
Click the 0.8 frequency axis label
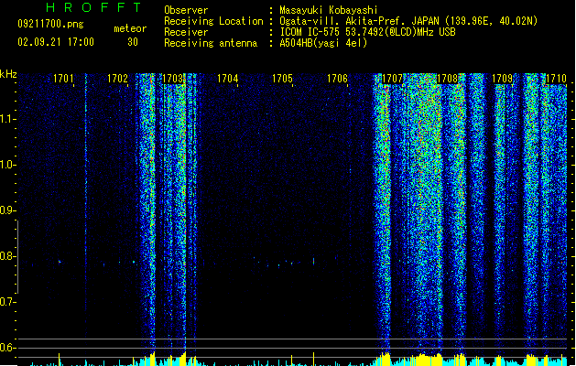[x=7, y=256]
